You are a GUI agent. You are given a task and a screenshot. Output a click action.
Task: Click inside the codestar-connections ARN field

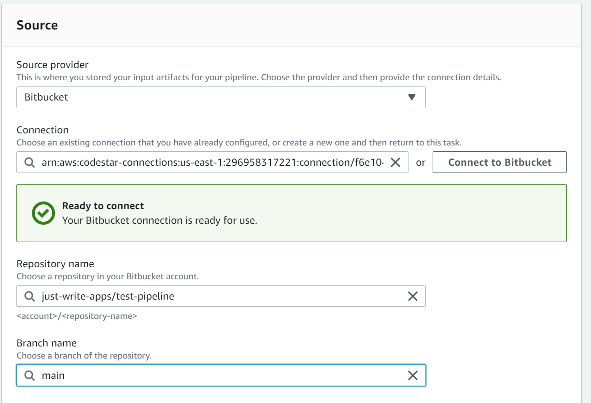212,163
